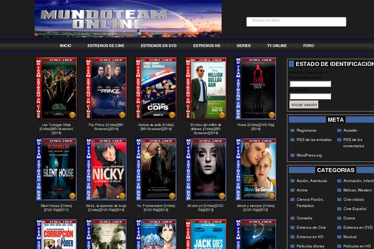Open the Acceder link
Image resolution: width=374 pixels, height=249 pixels.
[350, 130]
